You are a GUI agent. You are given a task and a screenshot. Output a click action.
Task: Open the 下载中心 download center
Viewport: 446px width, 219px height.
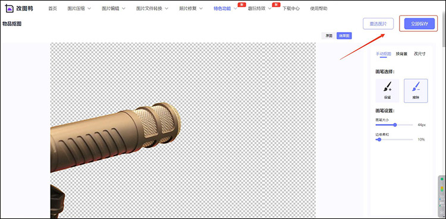coord(291,8)
